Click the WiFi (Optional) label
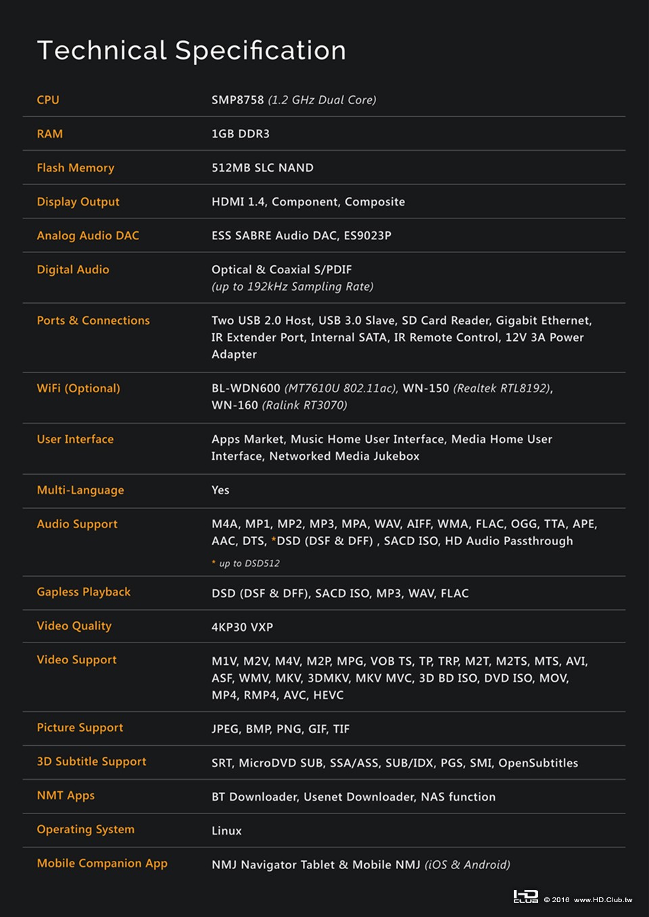Image resolution: width=649 pixels, height=917 pixels. [78, 388]
